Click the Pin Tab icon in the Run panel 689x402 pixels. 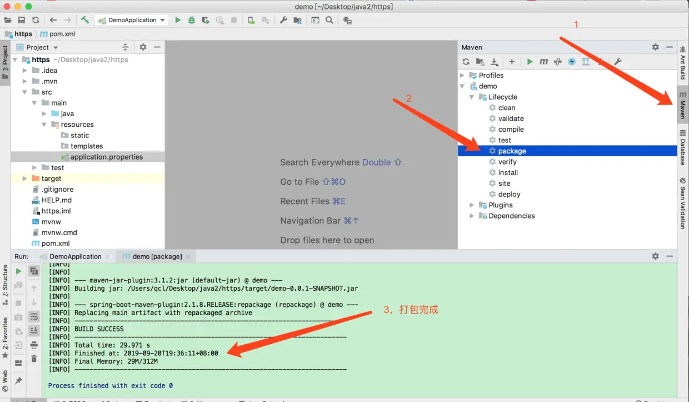click(x=18, y=381)
